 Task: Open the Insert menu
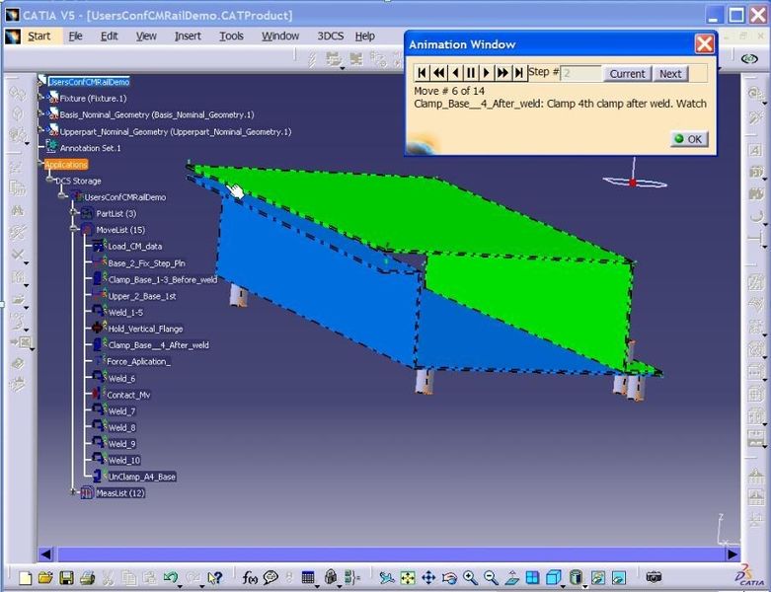click(x=188, y=36)
